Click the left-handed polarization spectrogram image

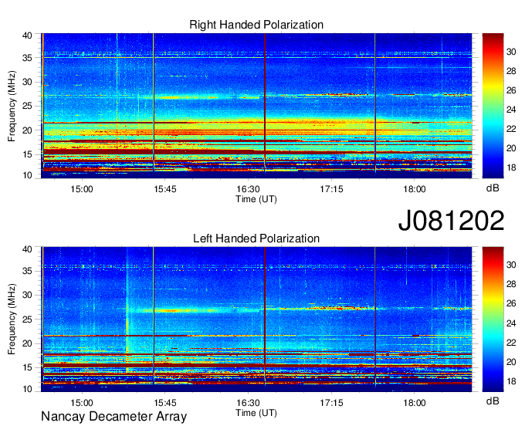(x=256, y=319)
